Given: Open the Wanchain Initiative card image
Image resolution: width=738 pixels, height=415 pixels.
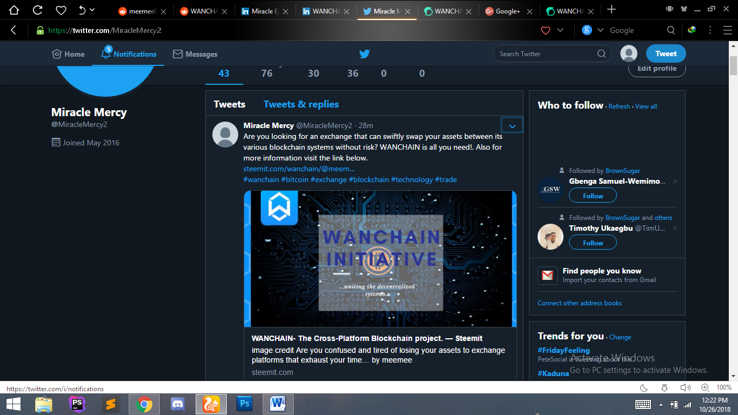Looking at the screenshot, I should (x=380, y=259).
